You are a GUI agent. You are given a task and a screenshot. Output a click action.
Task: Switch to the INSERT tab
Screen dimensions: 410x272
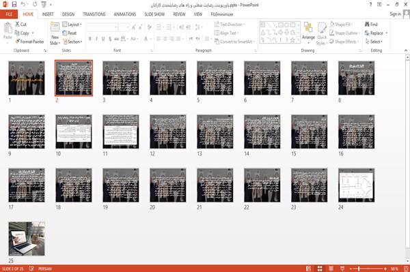pos(48,14)
